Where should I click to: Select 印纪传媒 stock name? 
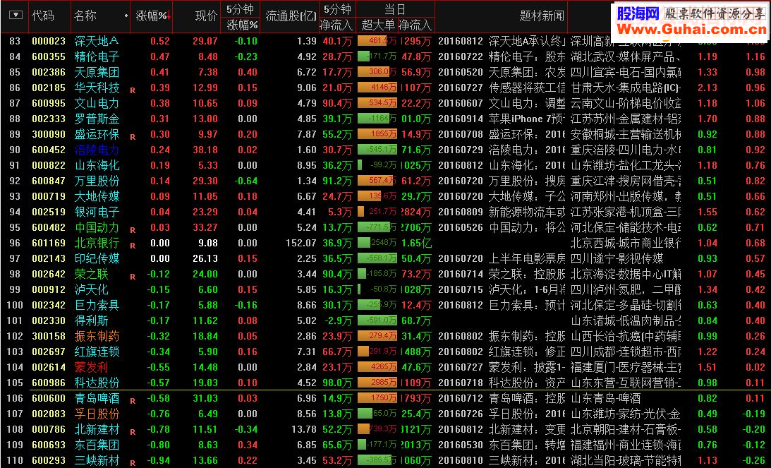click(x=97, y=258)
